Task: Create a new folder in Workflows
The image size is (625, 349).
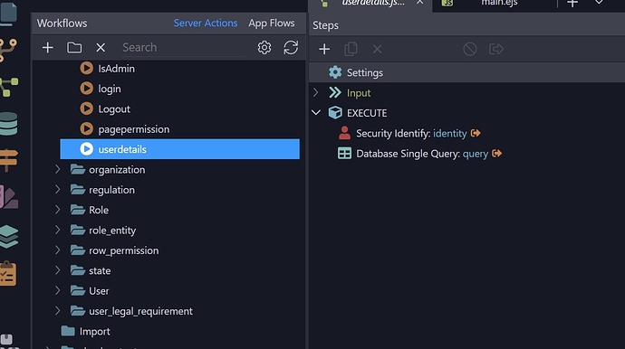Action: [x=74, y=48]
